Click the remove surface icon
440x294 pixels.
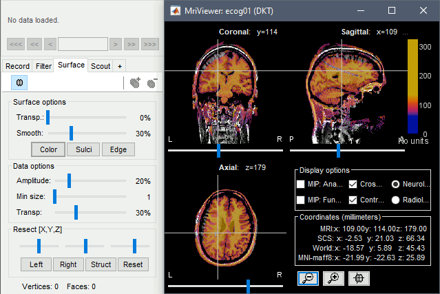coord(151,83)
